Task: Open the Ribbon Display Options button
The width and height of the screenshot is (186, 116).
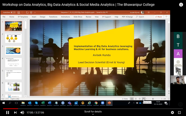Action: pyautogui.click(x=149, y=12)
